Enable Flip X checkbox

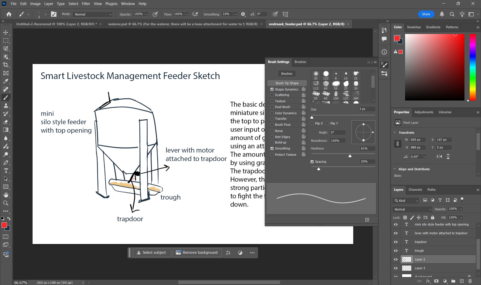click(312, 123)
